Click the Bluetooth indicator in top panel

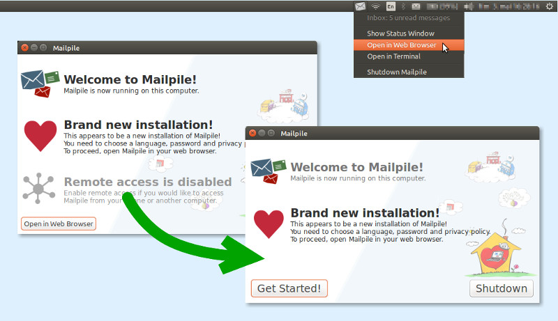pos(403,6)
